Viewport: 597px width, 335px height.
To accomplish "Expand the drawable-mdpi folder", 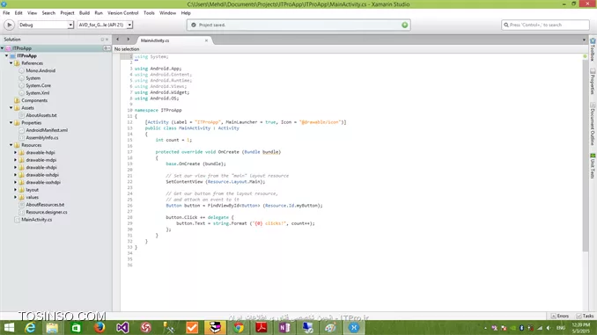I will [16, 160].
